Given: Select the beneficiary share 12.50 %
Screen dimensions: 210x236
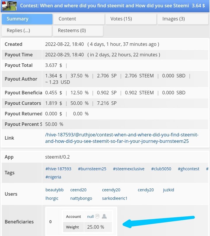Looking at the screenshot, I should (79, 93).
